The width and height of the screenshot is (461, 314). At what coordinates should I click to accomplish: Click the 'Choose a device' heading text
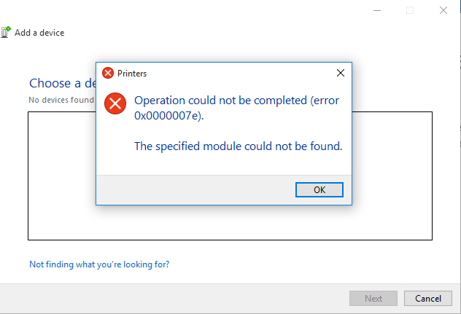pos(63,84)
